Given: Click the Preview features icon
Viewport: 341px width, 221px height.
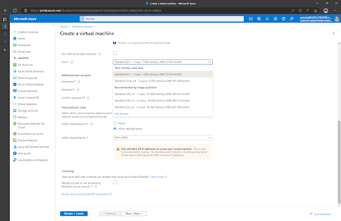Looking at the screenshot, I should 15,140.
